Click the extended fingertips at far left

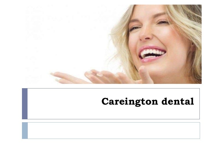[55, 74]
